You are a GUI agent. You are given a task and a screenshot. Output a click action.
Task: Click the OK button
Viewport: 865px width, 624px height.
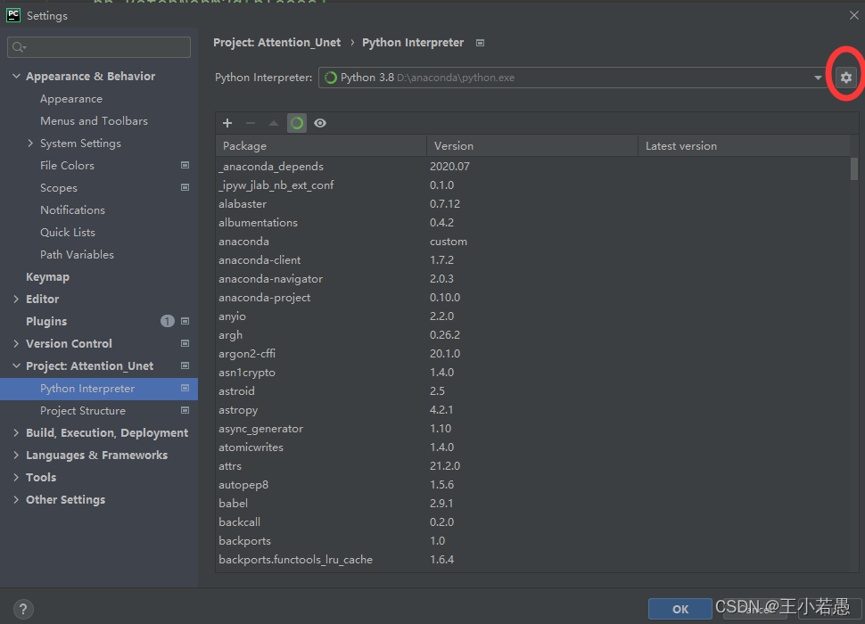tap(680, 609)
